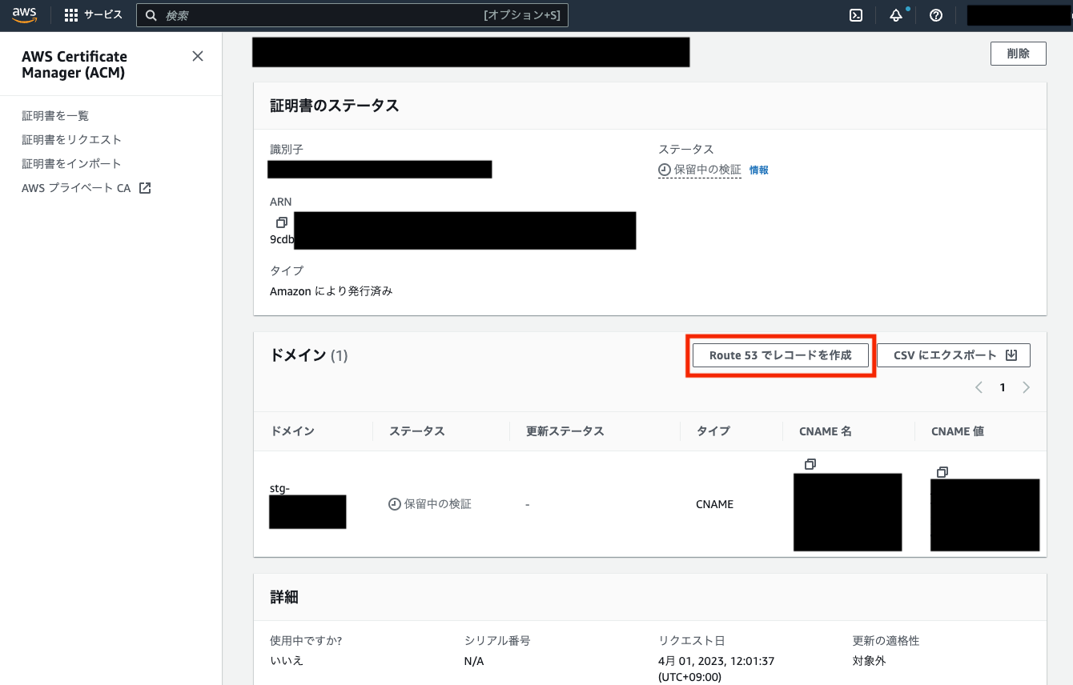Click the 証明書のステータス heading
Screen dimensions: 1073x685
click(x=334, y=106)
